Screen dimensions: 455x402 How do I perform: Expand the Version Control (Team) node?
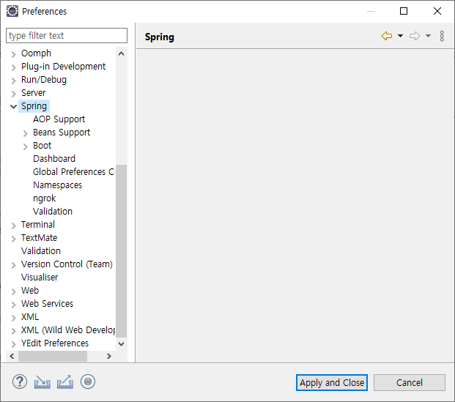(x=13, y=265)
